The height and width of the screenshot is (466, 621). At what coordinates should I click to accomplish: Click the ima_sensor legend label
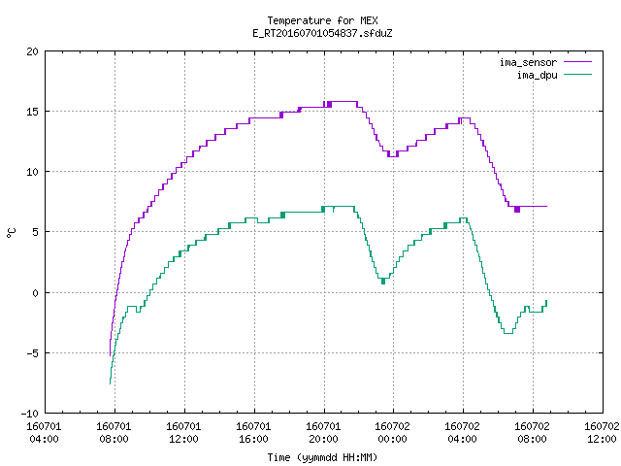coord(528,62)
